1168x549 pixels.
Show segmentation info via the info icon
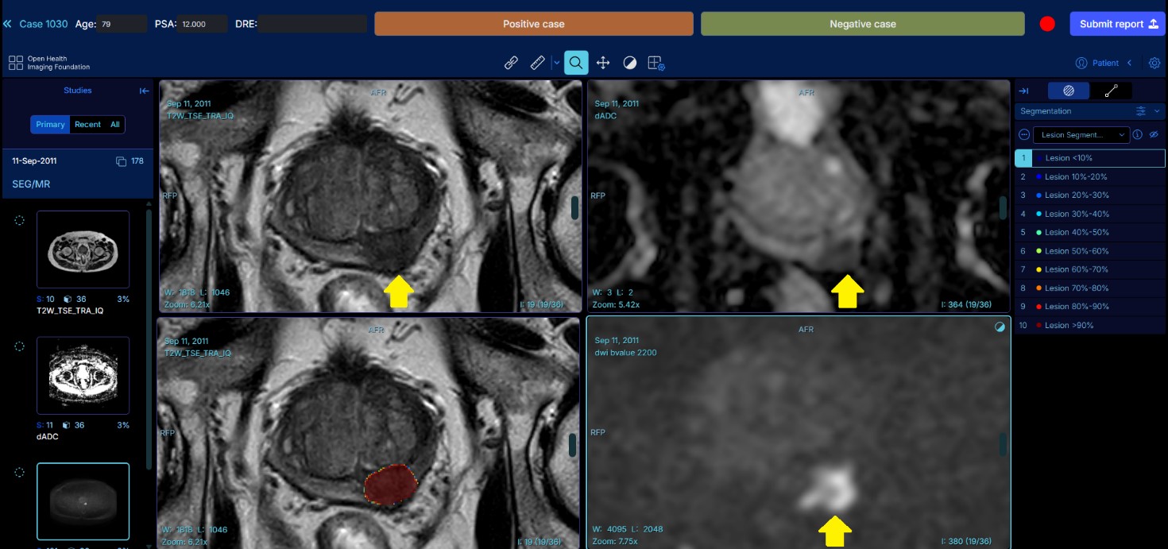coord(1137,135)
